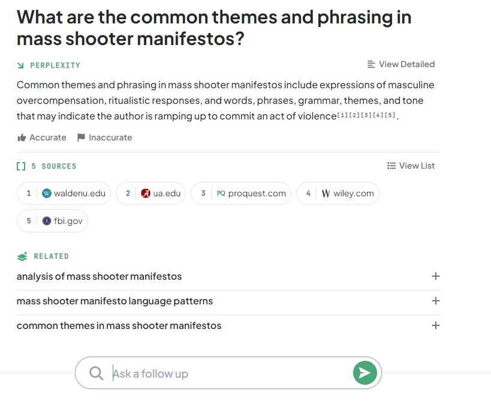
Task: Click citation superscript [1]
Action: tap(342, 115)
